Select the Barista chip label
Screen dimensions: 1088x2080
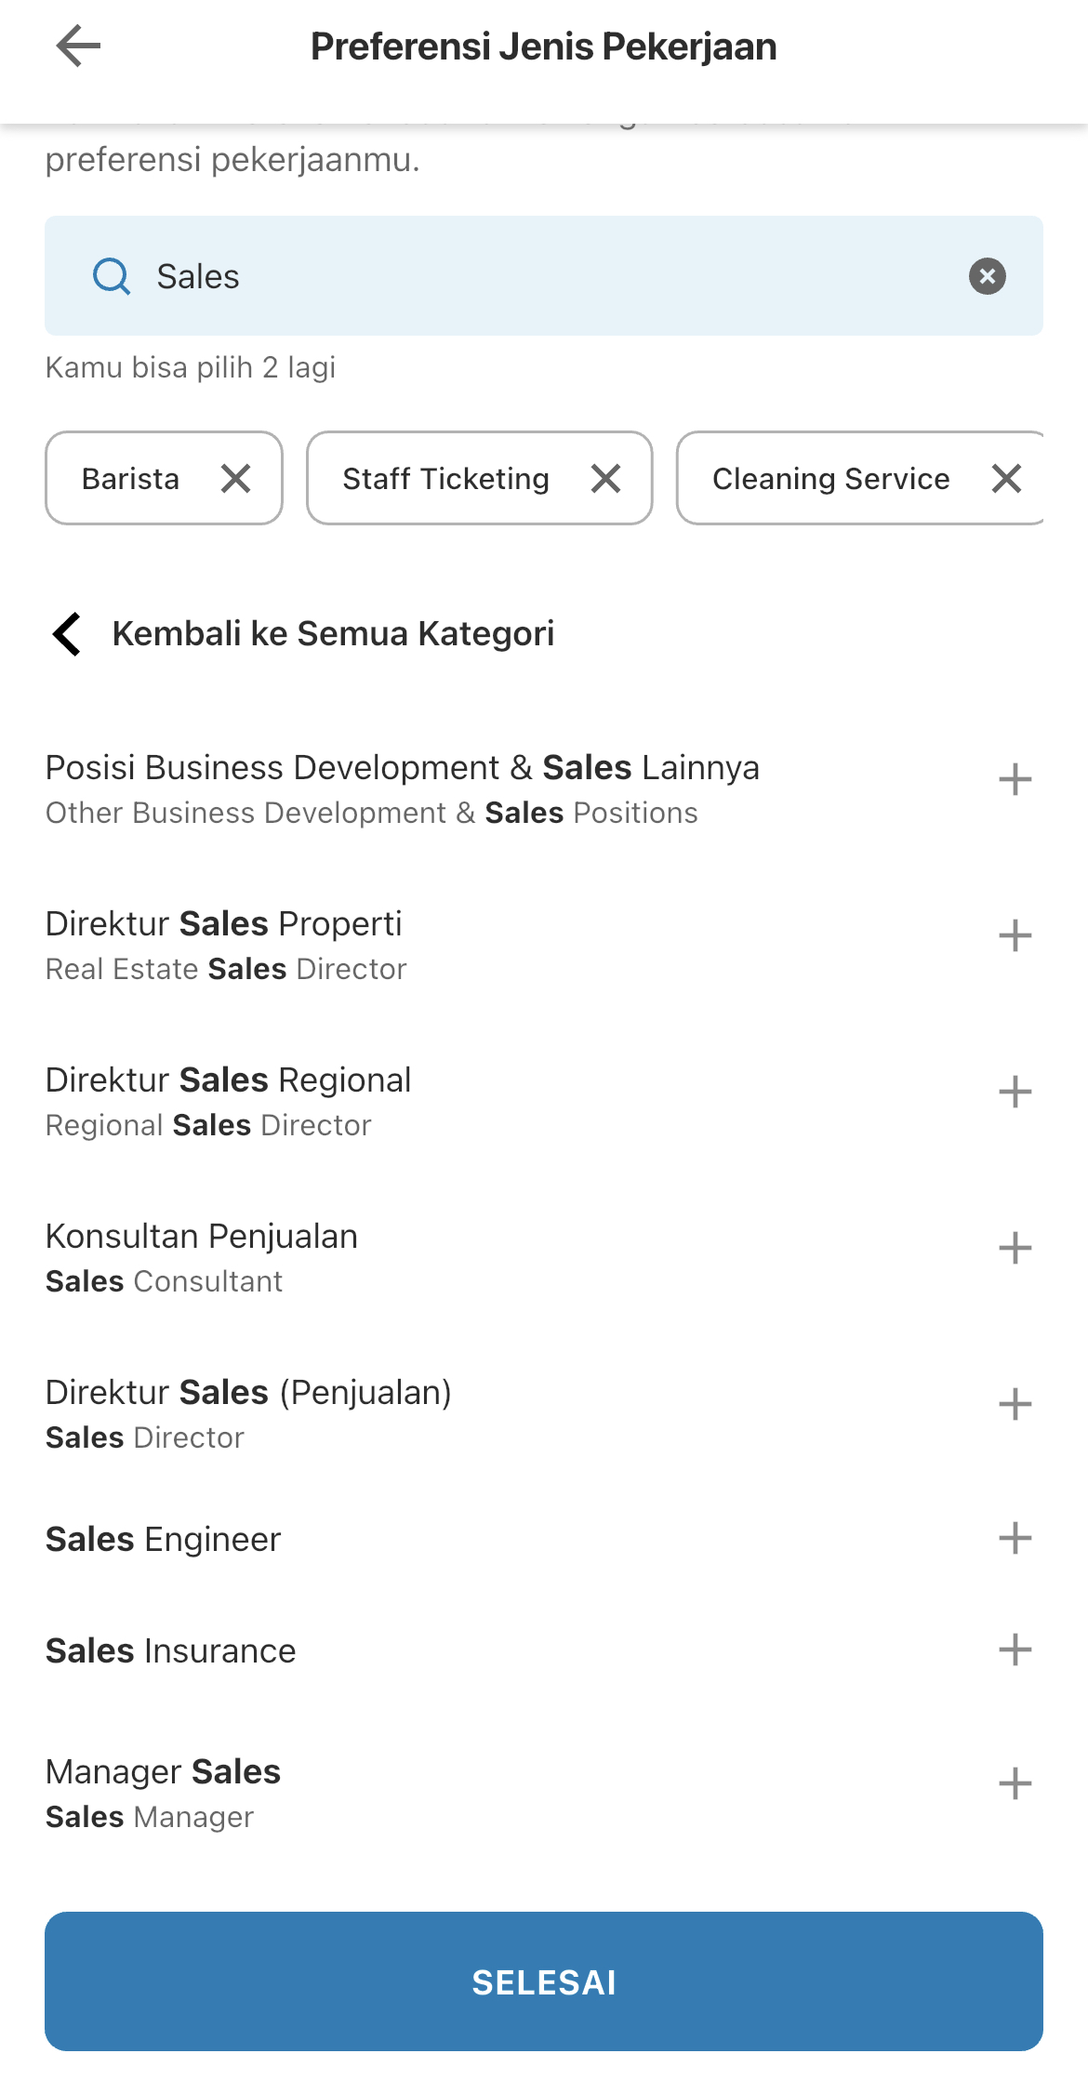(x=130, y=479)
